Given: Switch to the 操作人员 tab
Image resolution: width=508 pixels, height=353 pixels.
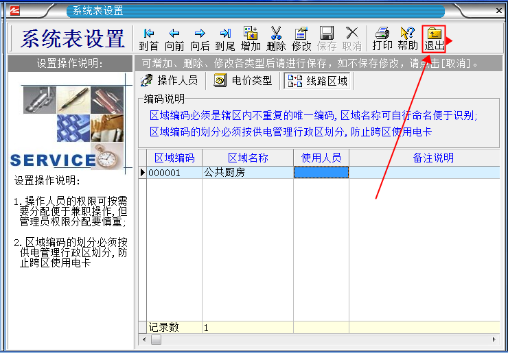Looking at the screenshot, I should 170,81.
